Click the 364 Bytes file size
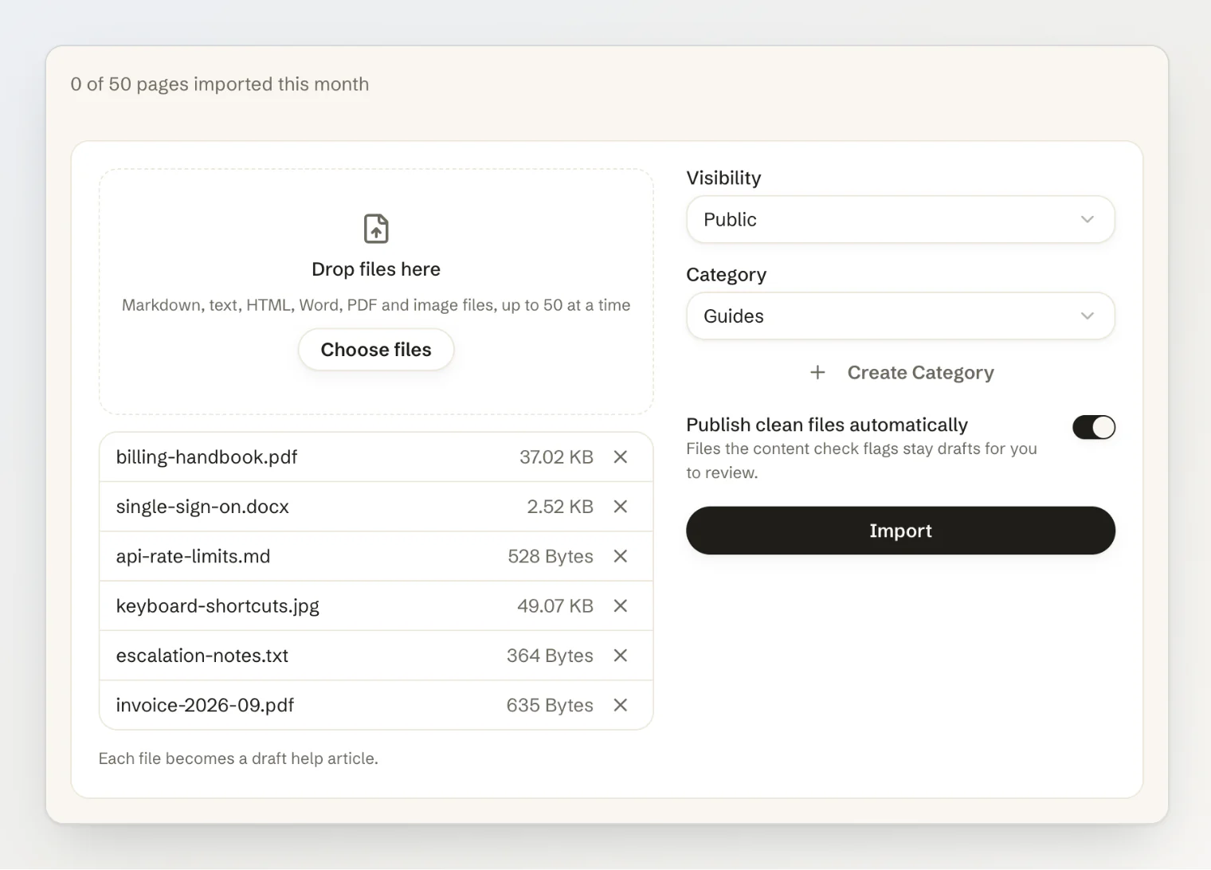Image resolution: width=1211 pixels, height=870 pixels. pos(550,656)
